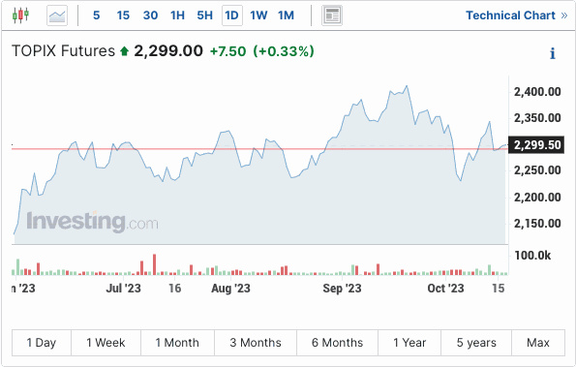Show the 1 Year range
Viewport: 576px width, 367px height.
pyautogui.click(x=409, y=343)
